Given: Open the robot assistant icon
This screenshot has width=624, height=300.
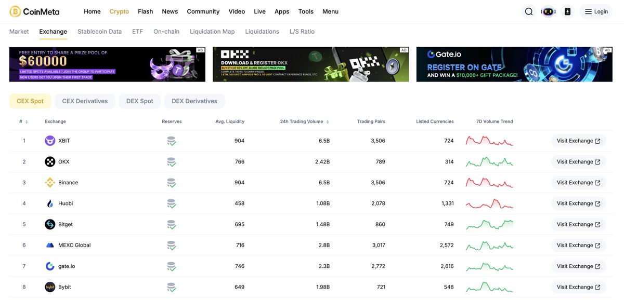Looking at the screenshot, I should coord(548,11).
